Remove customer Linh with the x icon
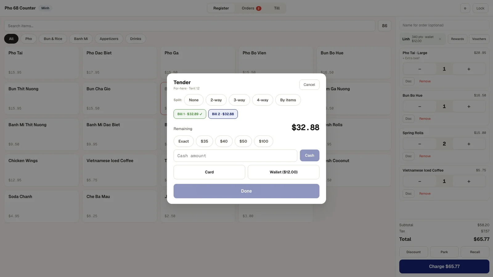 (x=440, y=39)
